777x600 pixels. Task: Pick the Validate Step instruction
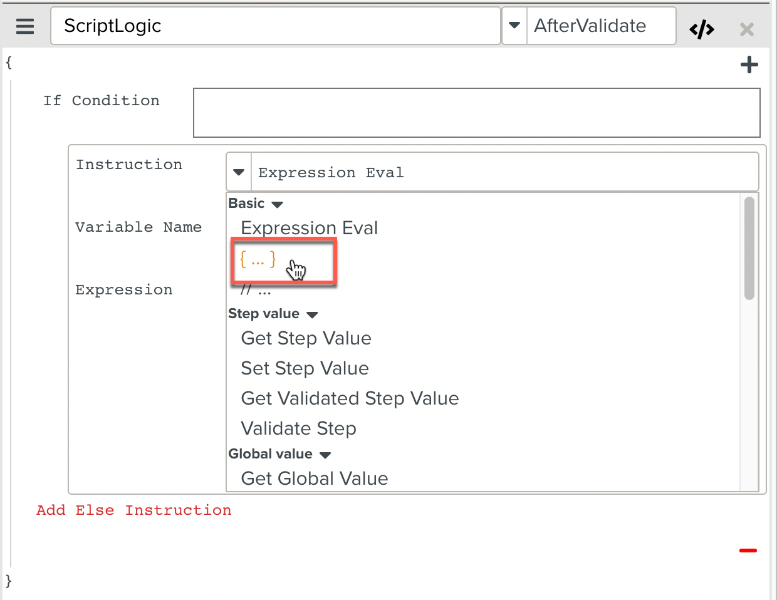click(x=298, y=428)
